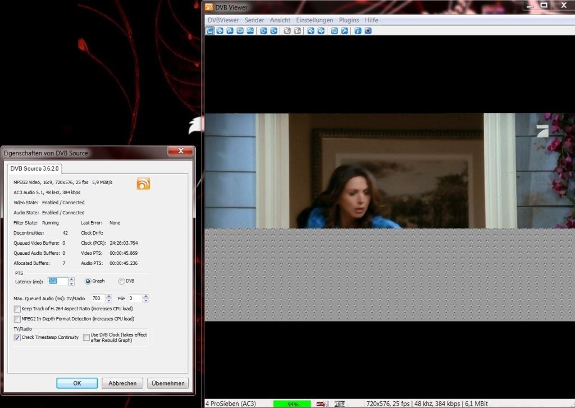Image resolution: width=575 pixels, height=408 pixels.
Task: Click the four-arrow fullscreen toolbar icon
Action: [x=220, y=31]
